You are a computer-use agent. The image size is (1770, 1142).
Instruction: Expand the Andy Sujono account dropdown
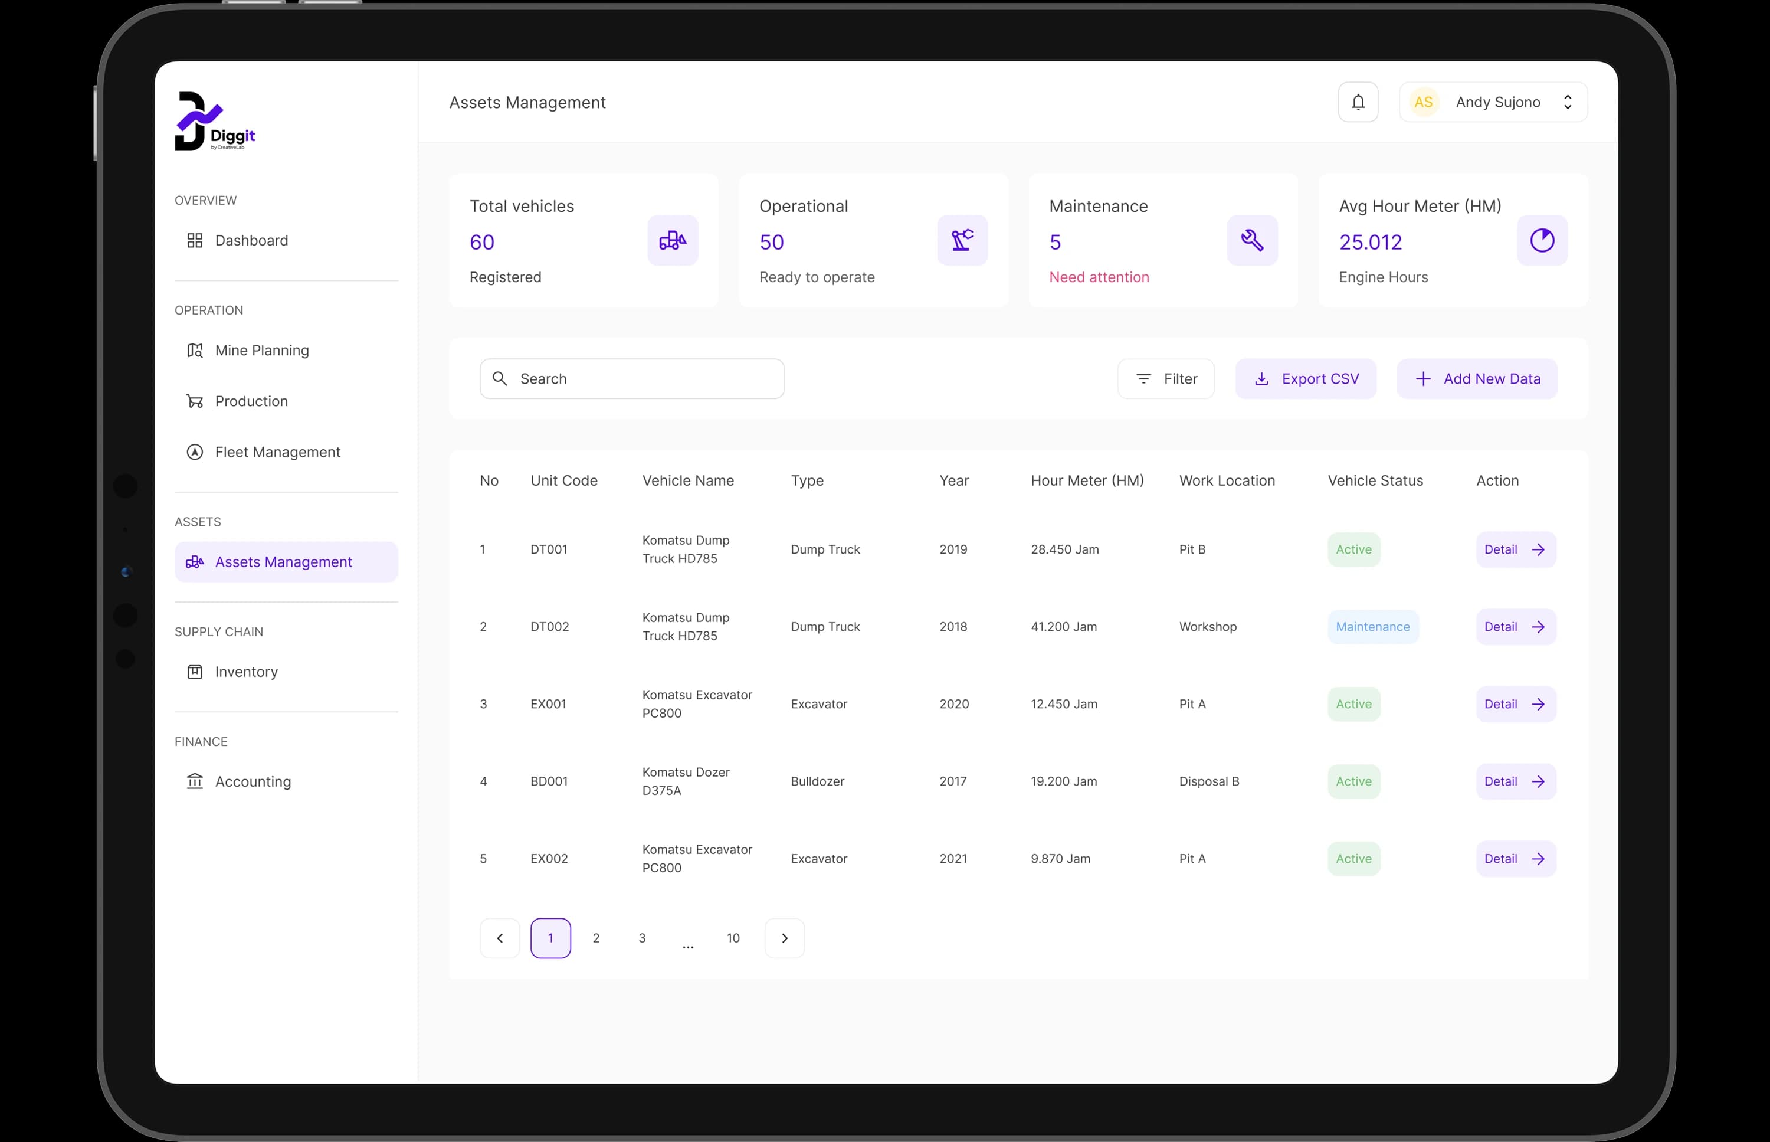pos(1493,102)
